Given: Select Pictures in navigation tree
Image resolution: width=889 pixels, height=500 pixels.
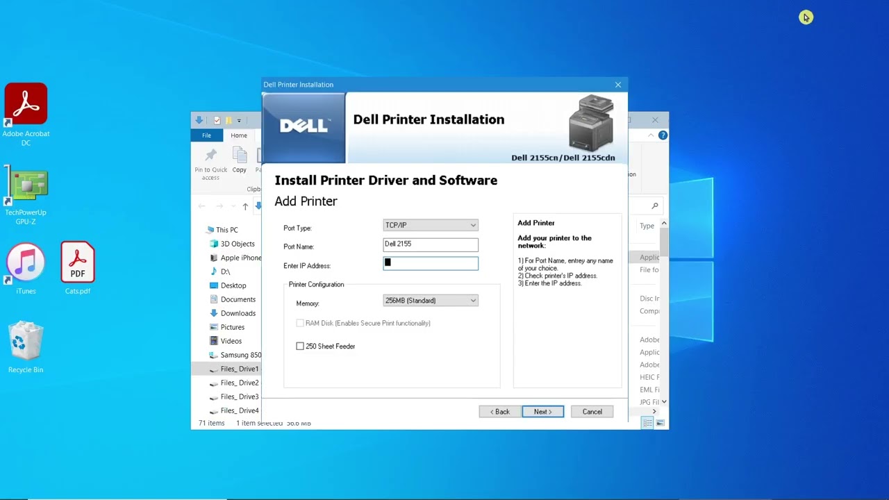Looking at the screenshot, I should pyautogui.click(x=227, y=327).
